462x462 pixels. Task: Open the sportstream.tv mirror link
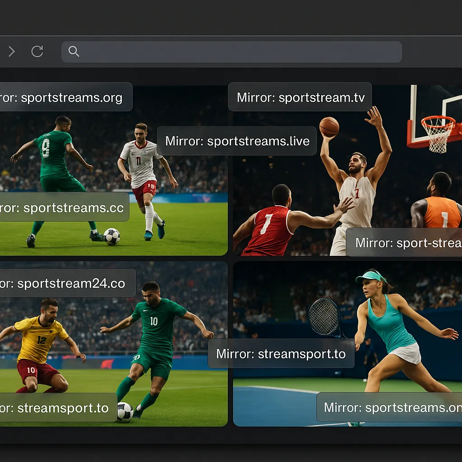[300, 97]
